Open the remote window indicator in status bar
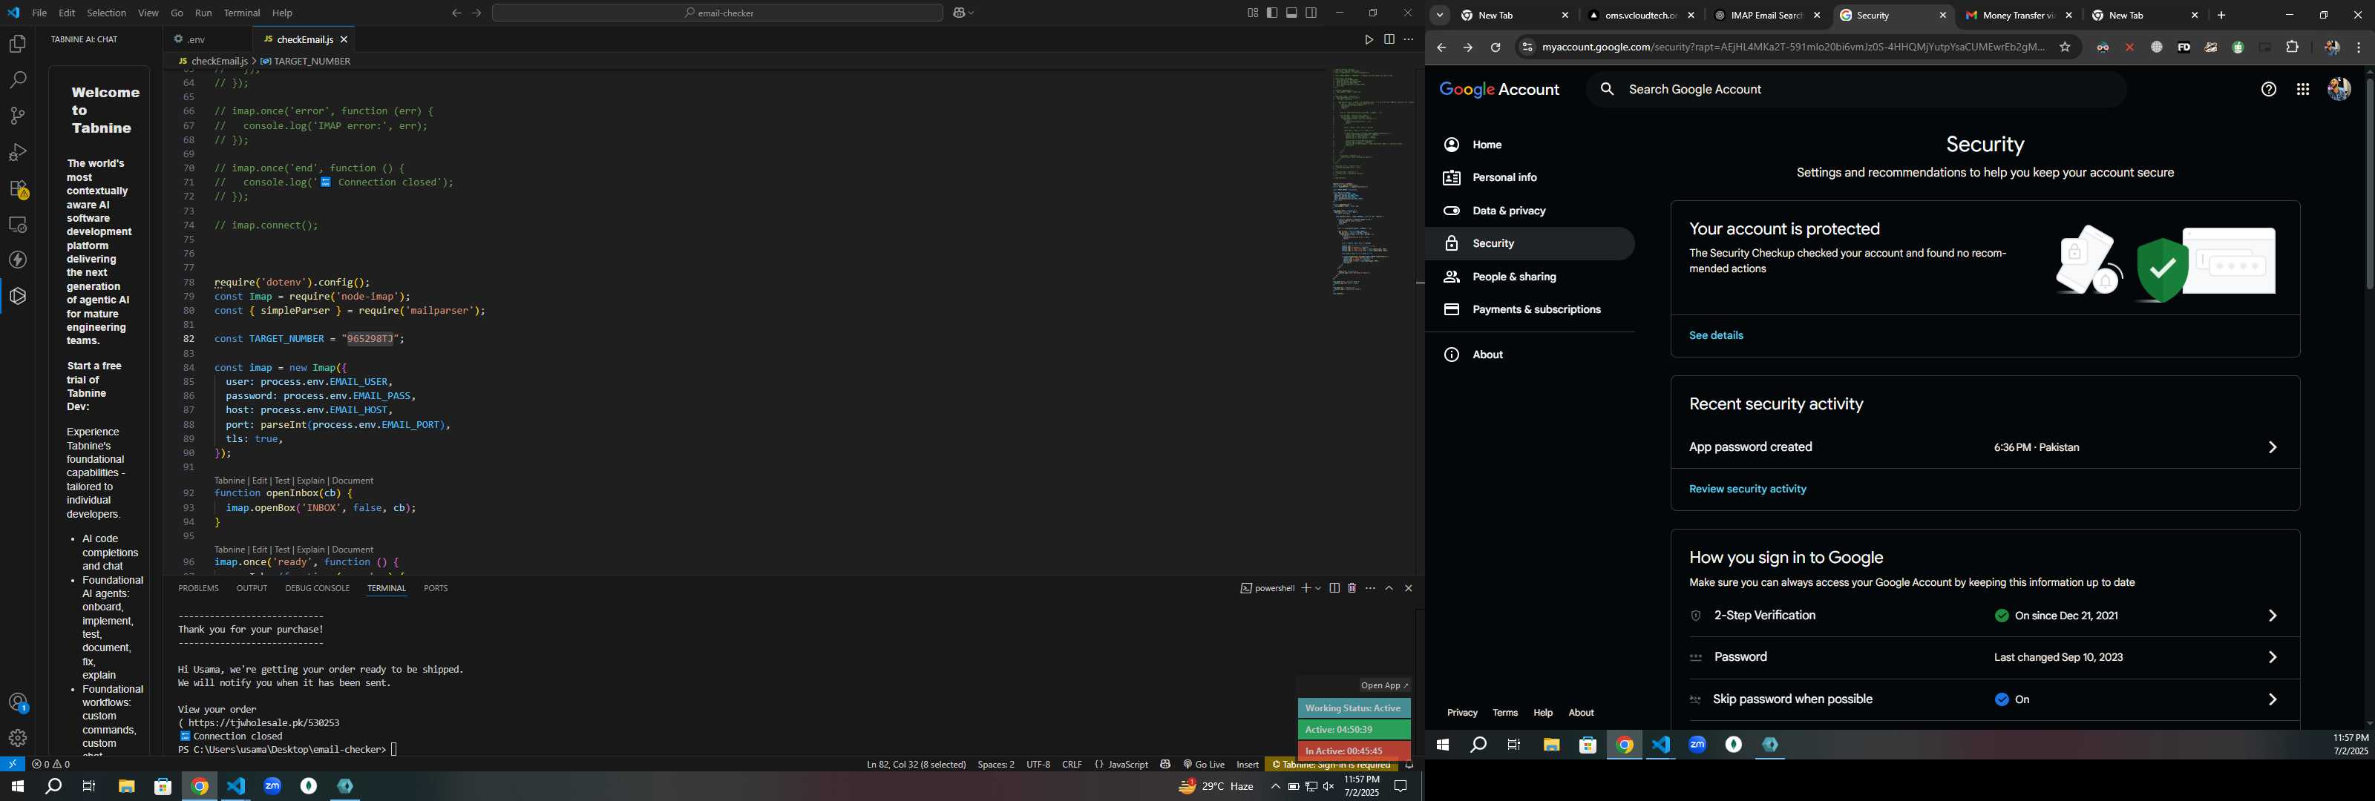The width and height of the screenshot is (2375, 801). click(x=12, y=764)
